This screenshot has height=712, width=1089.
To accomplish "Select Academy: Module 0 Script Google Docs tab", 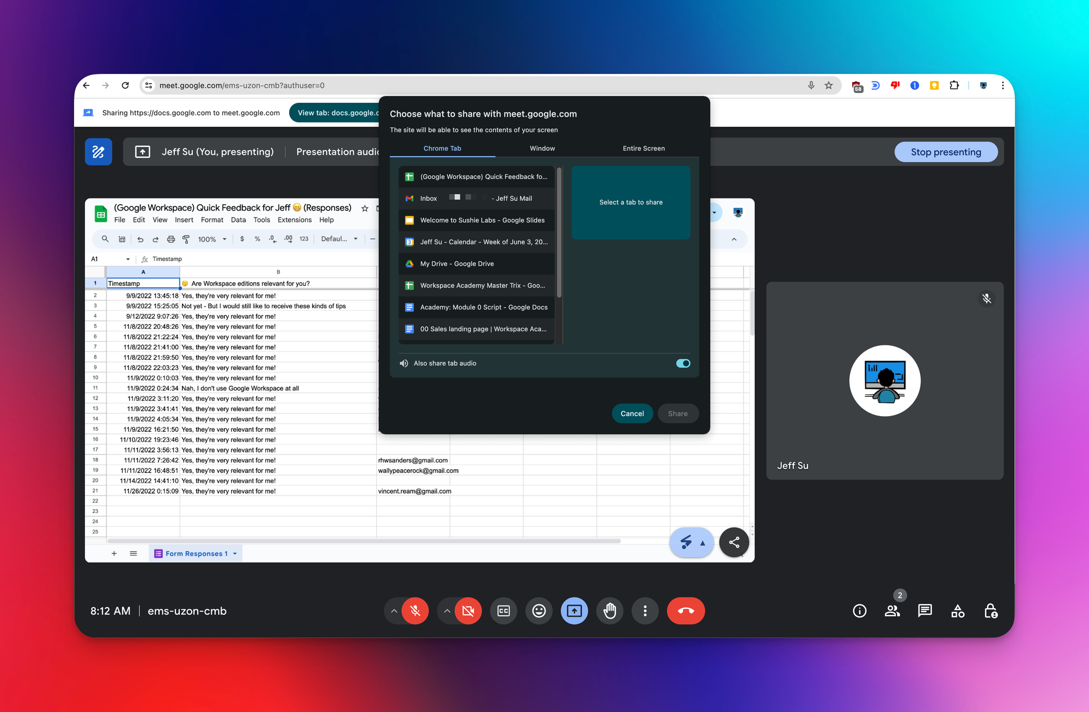I will coord(477,307).
